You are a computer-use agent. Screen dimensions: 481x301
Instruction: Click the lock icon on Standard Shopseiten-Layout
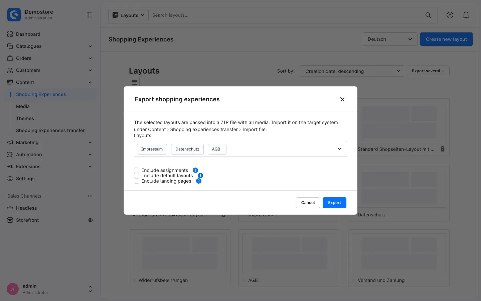[x=443, y=149]
